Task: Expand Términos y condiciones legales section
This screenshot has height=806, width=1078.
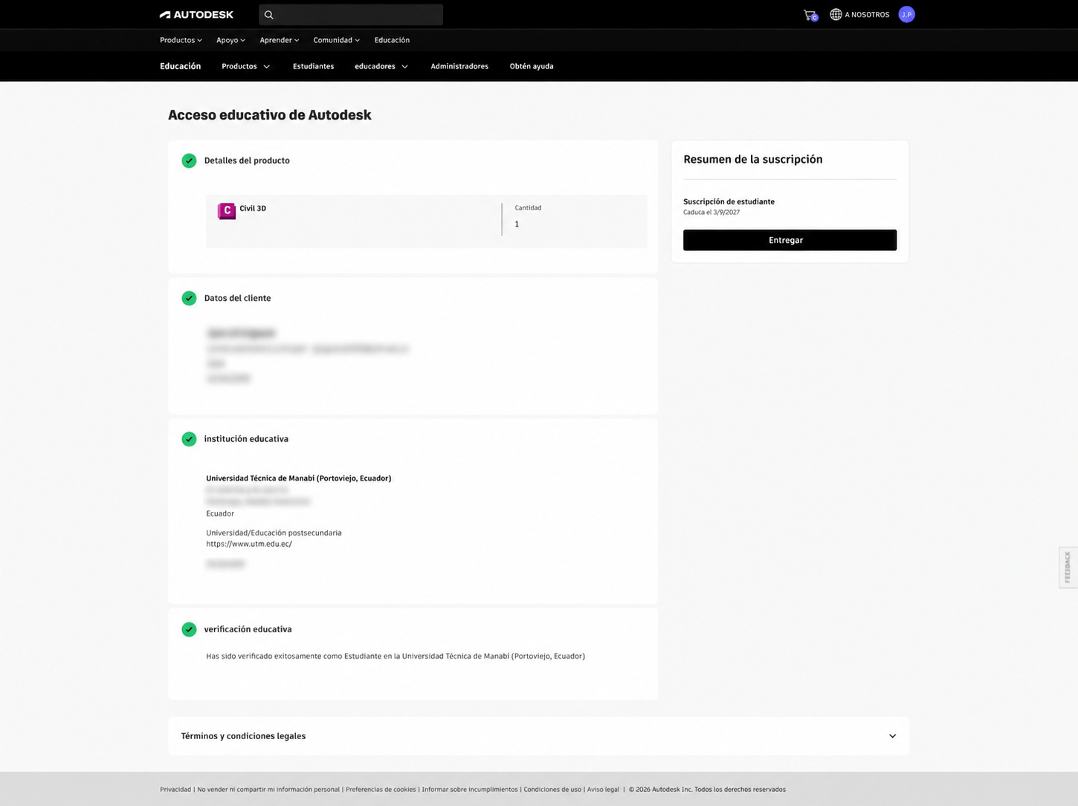Action: pos(538,736)
